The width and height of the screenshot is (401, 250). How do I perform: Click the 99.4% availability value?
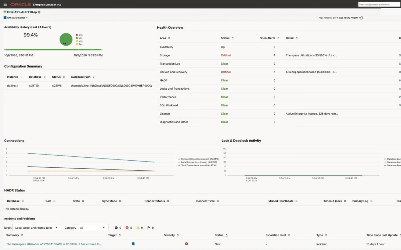click(31, 35)
